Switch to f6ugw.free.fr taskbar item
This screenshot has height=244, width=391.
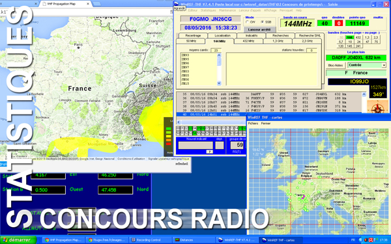(108, 240)
